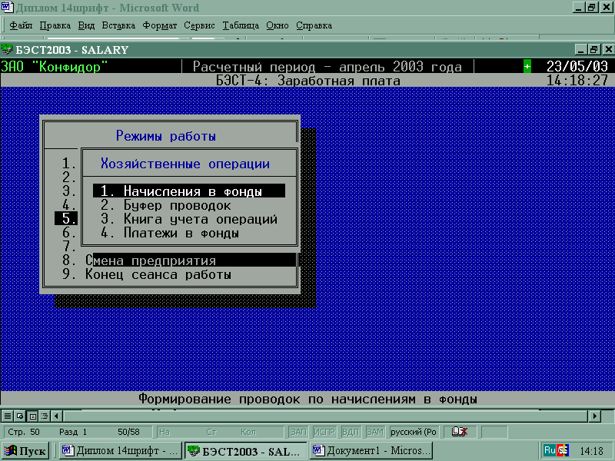The height and width of the screenshot is (461, 615).
Task: Click spelling check status icon
Action: pos(460,432)
